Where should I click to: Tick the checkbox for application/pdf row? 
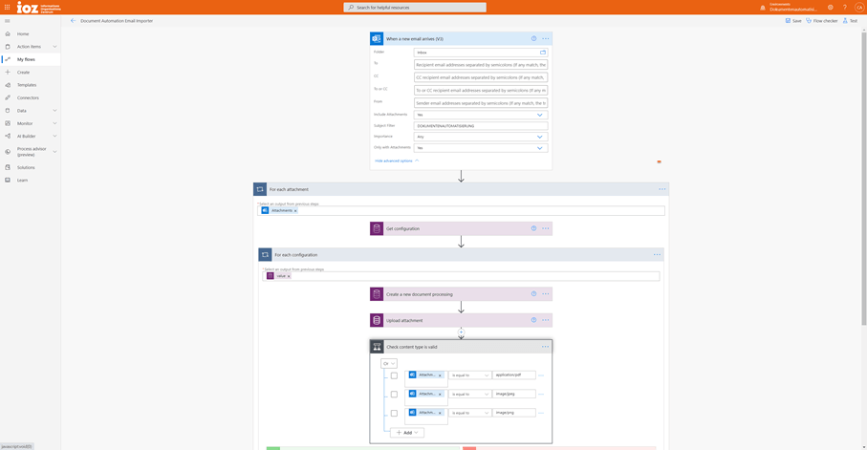coord(394,375)
